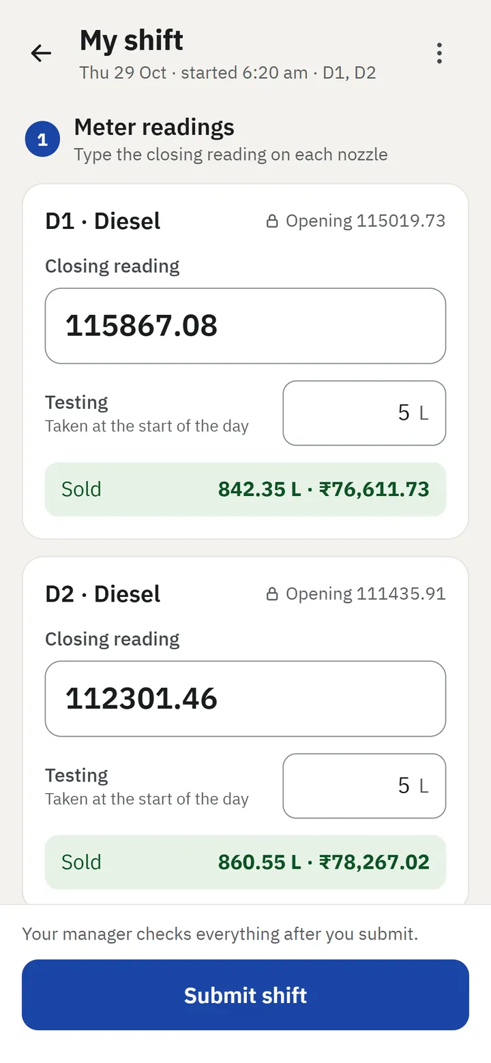The image size is (491, 1063).
Task: Click the 'Opening 115019.73' value
Action: (366, 221)
